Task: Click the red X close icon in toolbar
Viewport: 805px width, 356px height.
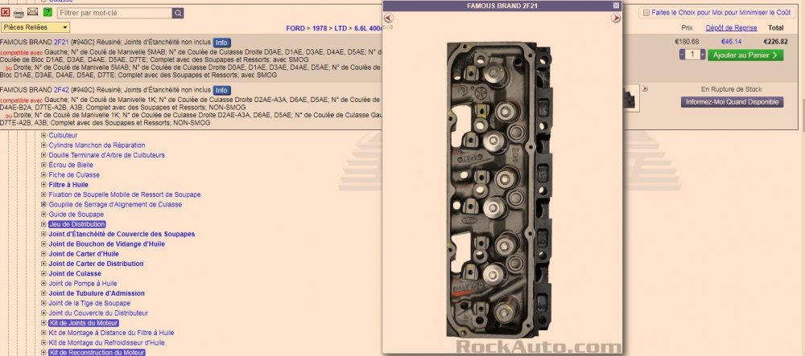Action: 5,12
